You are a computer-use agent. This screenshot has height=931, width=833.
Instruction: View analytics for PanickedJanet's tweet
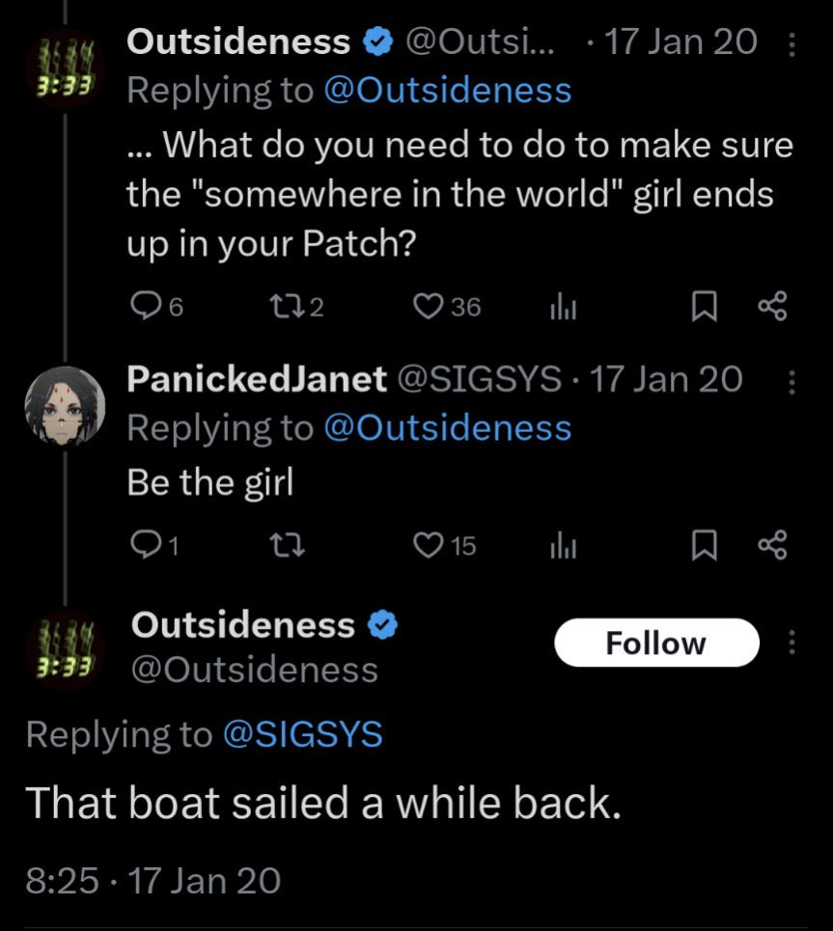point(561,546)
